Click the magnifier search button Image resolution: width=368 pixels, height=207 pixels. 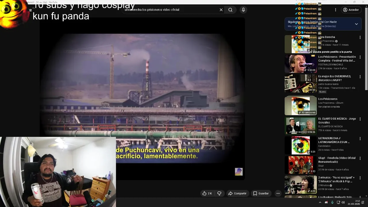(230, 10)
